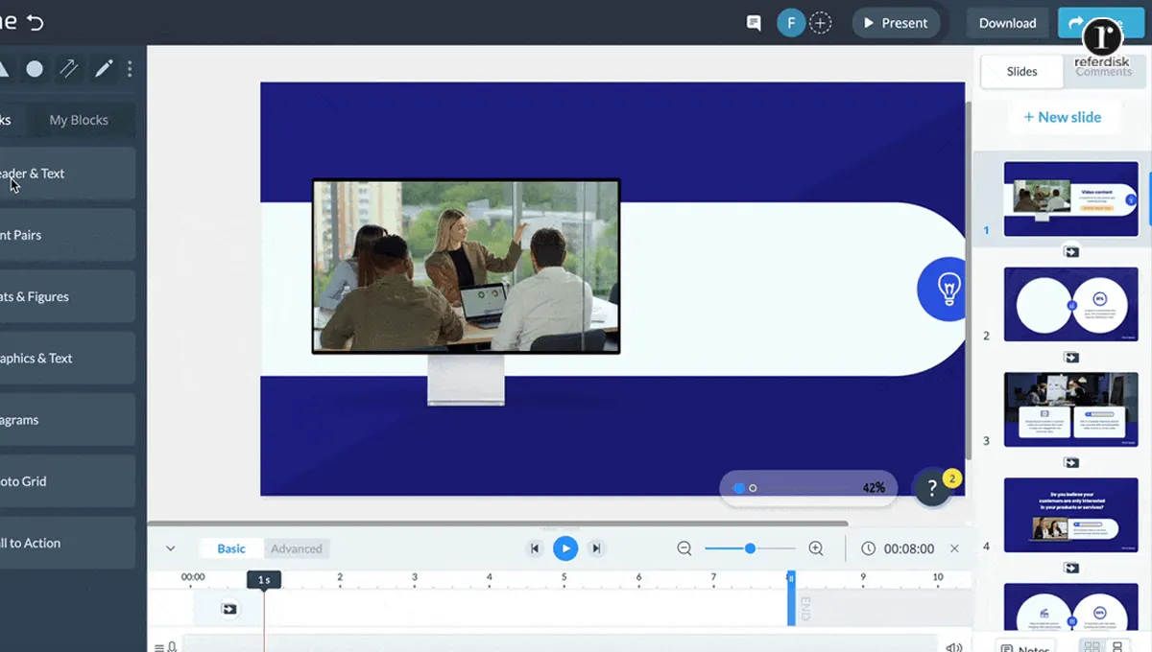Open the Slides tab in the right panel
This screenshot has width=1152, height=652.
[x=1021, y=70]
